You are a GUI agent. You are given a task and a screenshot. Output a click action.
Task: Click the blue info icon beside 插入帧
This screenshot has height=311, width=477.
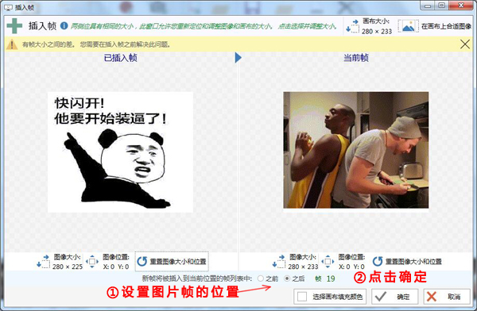(x=64, y=26)
